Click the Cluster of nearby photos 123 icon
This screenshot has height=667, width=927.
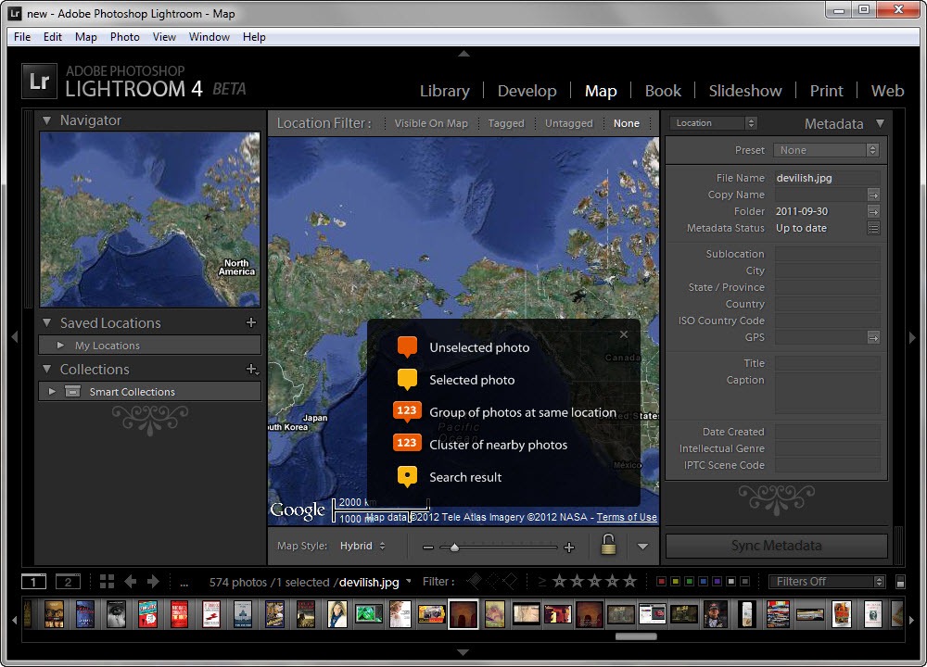tap(407, 443)
